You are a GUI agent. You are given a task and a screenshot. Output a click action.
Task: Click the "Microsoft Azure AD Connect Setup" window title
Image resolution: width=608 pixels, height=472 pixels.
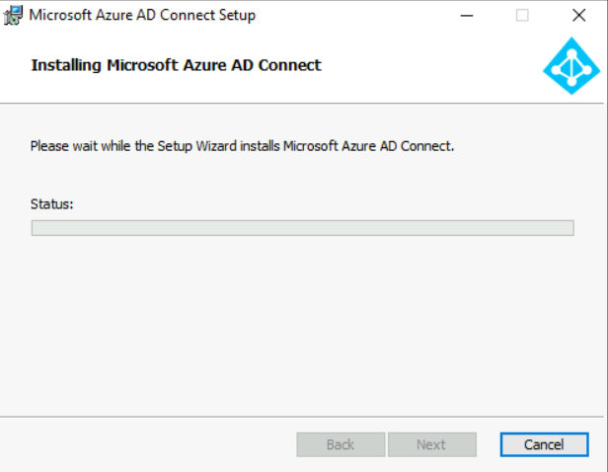[x=142, y=15]
